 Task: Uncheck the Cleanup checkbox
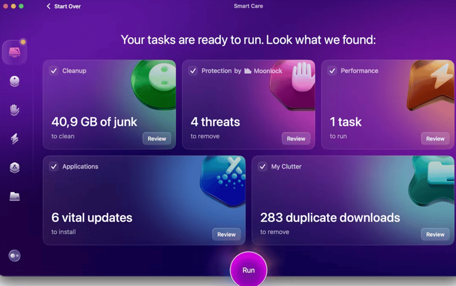(x=54, y=71)
